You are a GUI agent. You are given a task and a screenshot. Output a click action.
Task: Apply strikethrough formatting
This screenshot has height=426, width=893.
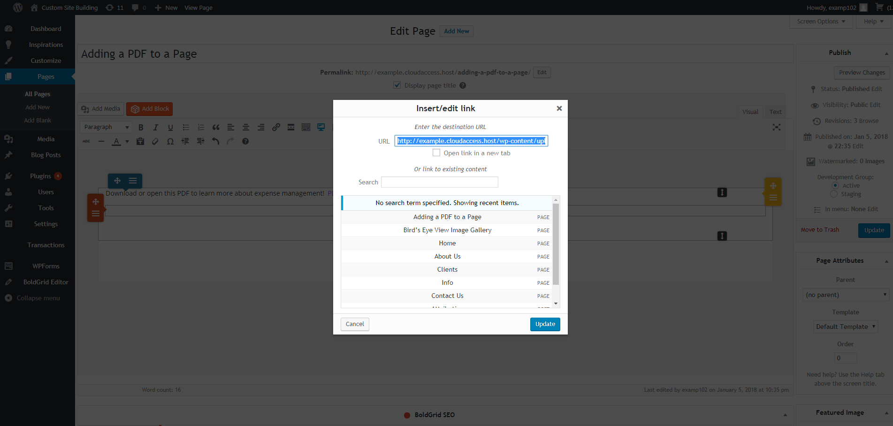coord(86,141)
